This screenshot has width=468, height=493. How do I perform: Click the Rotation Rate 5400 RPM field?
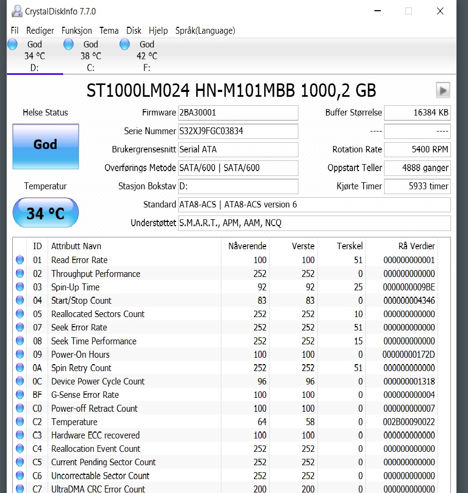click(x=417, y=149)
